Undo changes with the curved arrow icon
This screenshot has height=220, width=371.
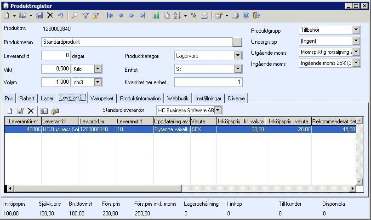point(61,16)
